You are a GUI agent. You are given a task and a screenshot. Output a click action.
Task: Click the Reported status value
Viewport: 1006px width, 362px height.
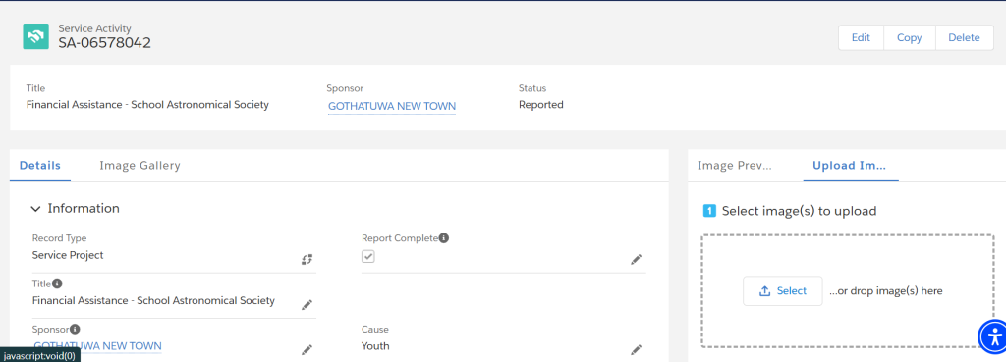[x=541, y=104]
